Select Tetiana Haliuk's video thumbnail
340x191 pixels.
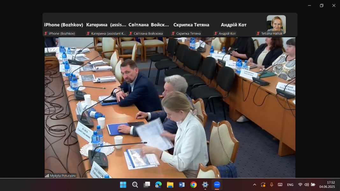tap(276, 25)
